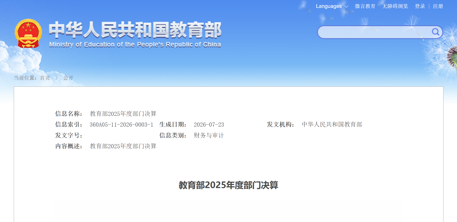This screenshot has height=222, width=457.
Task: Go to 首页 in breadcrumb
Action: click(x=45, y=78)
